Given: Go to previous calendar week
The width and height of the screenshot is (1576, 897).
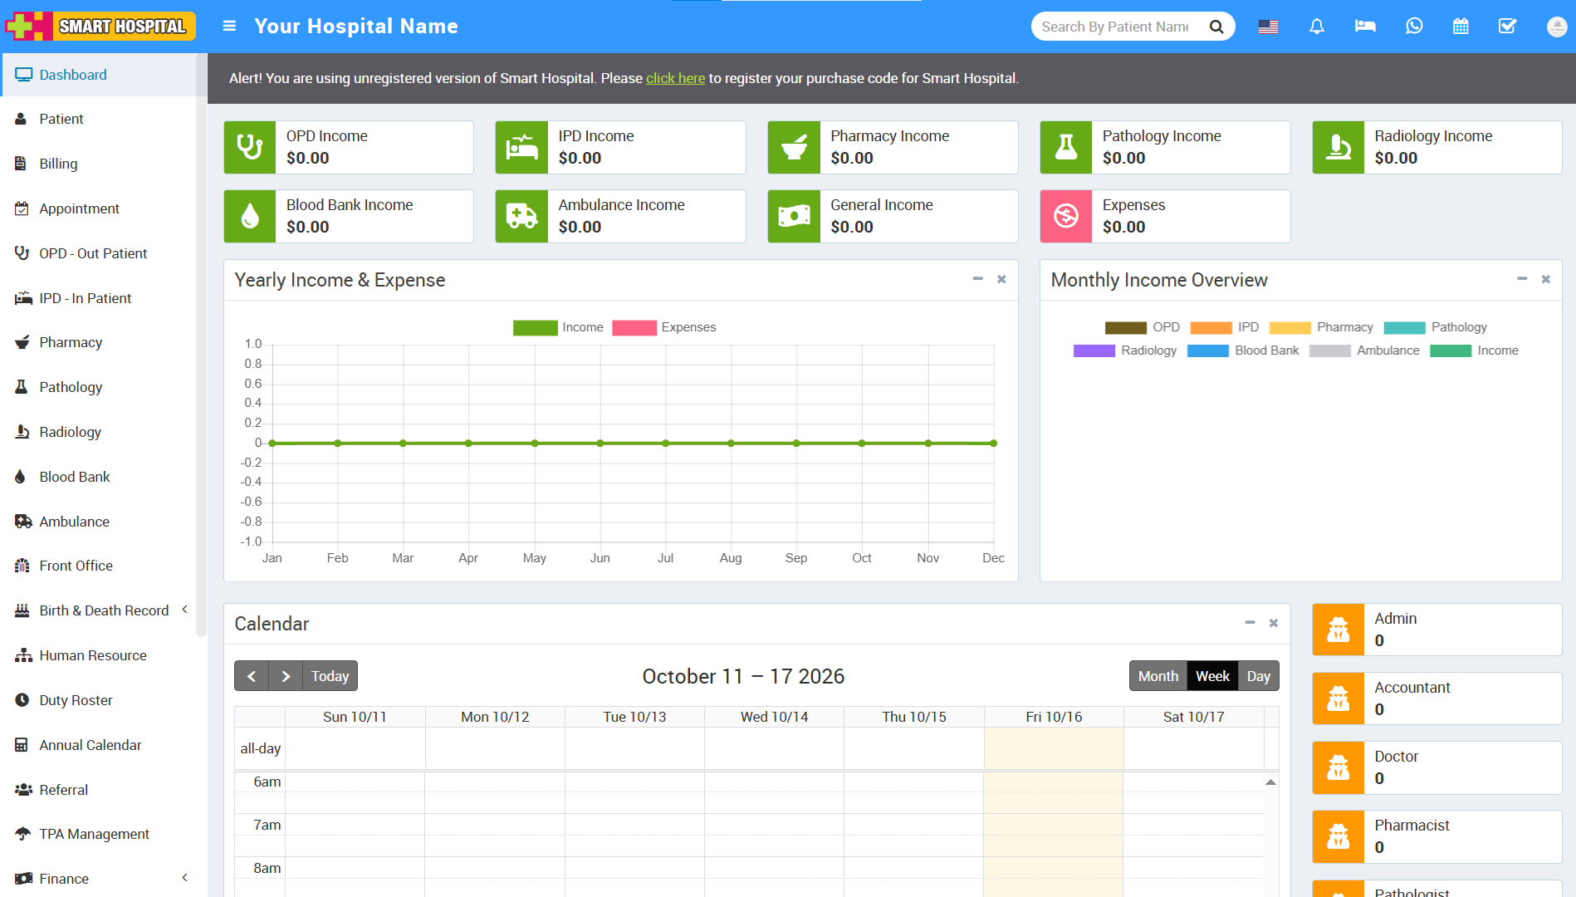Looking at the screenshot, I should 252,676.
